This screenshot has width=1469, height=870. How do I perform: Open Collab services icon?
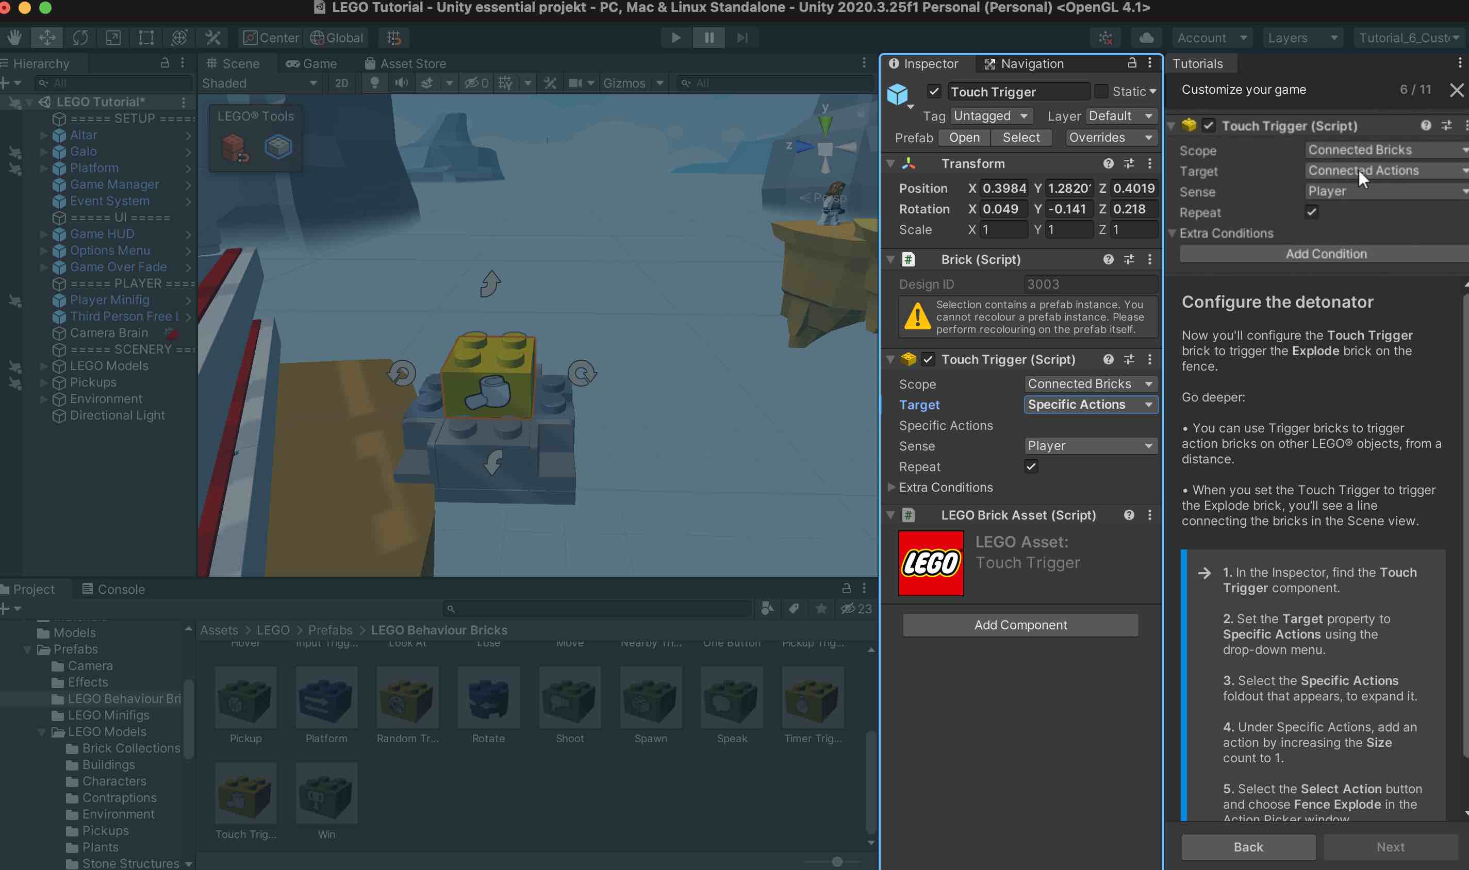point(1105,38)
